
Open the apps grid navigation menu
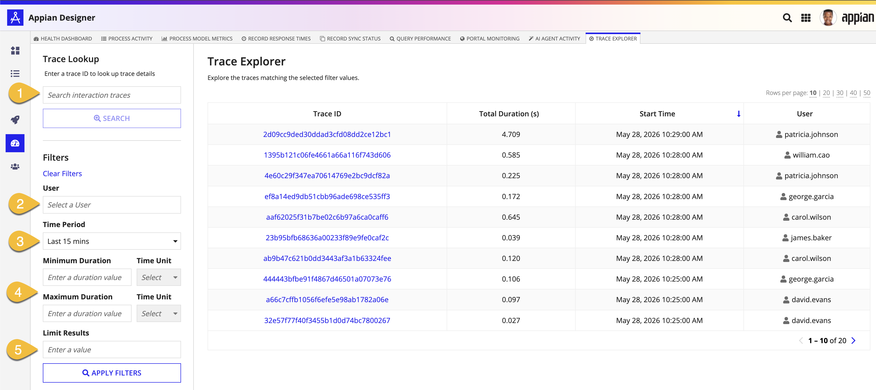point(806,18)
